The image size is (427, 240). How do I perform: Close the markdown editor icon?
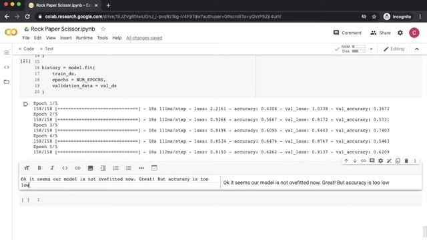(x=389, y=161)
